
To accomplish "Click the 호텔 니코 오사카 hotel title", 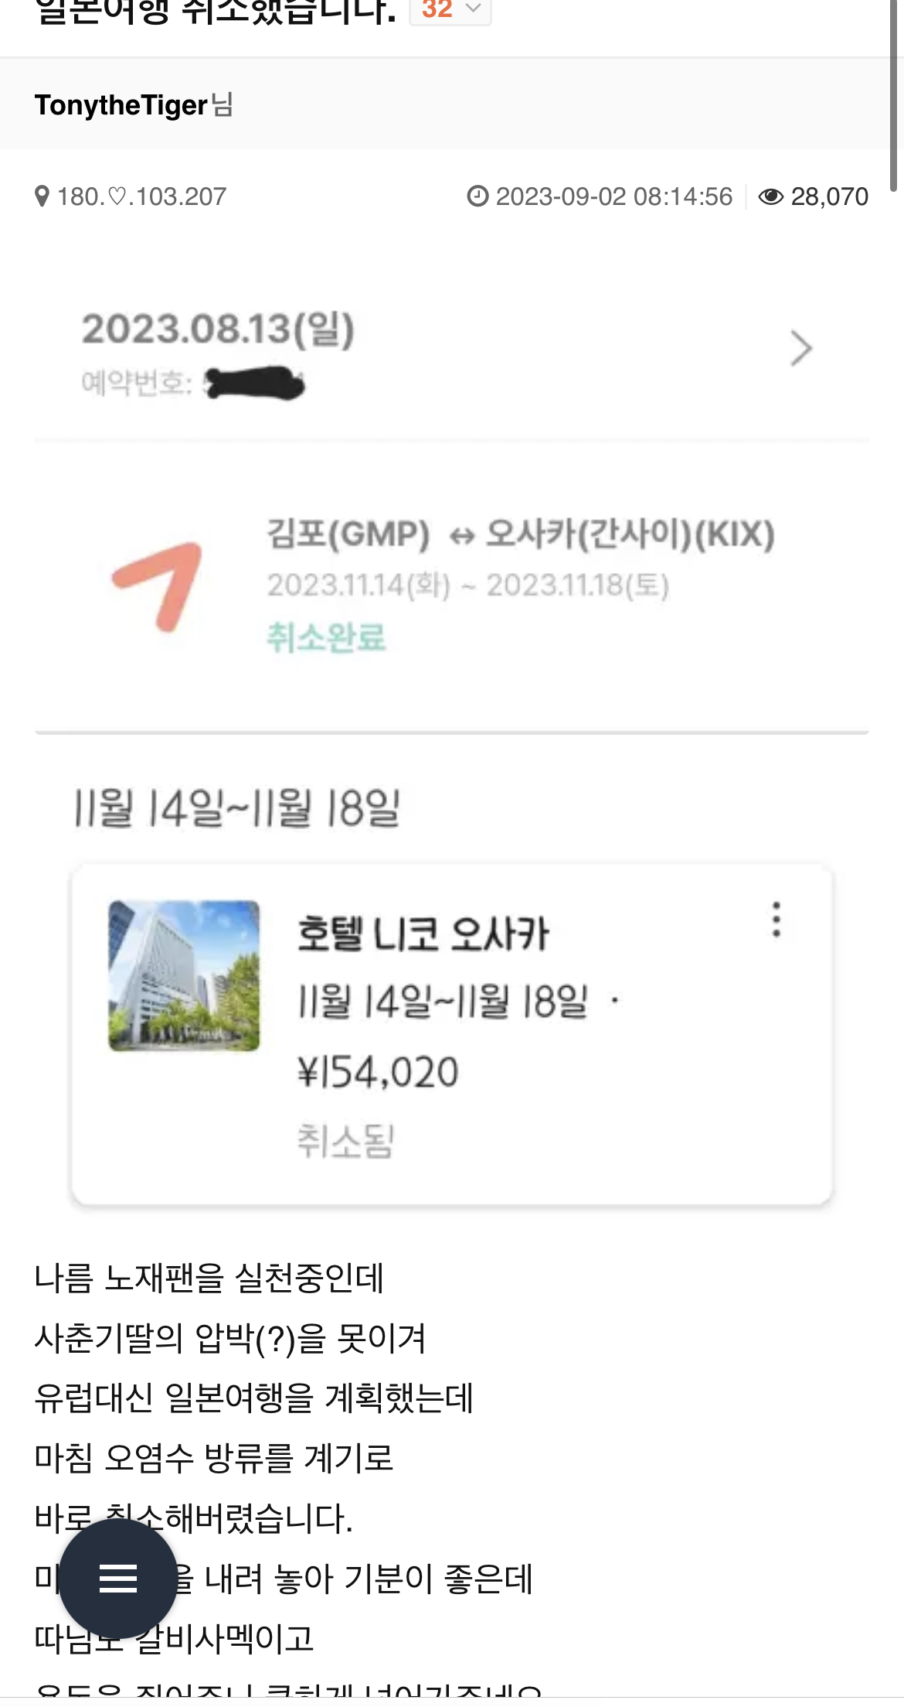I will tap(423, 934).
